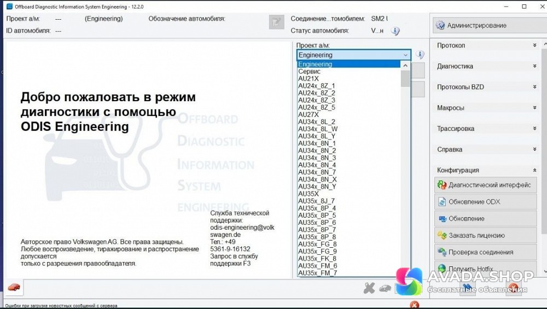Image resolution: width=547 pixels, height=309 pixels.
Task: Collapse the Конфигурация section
Action: 534,170
